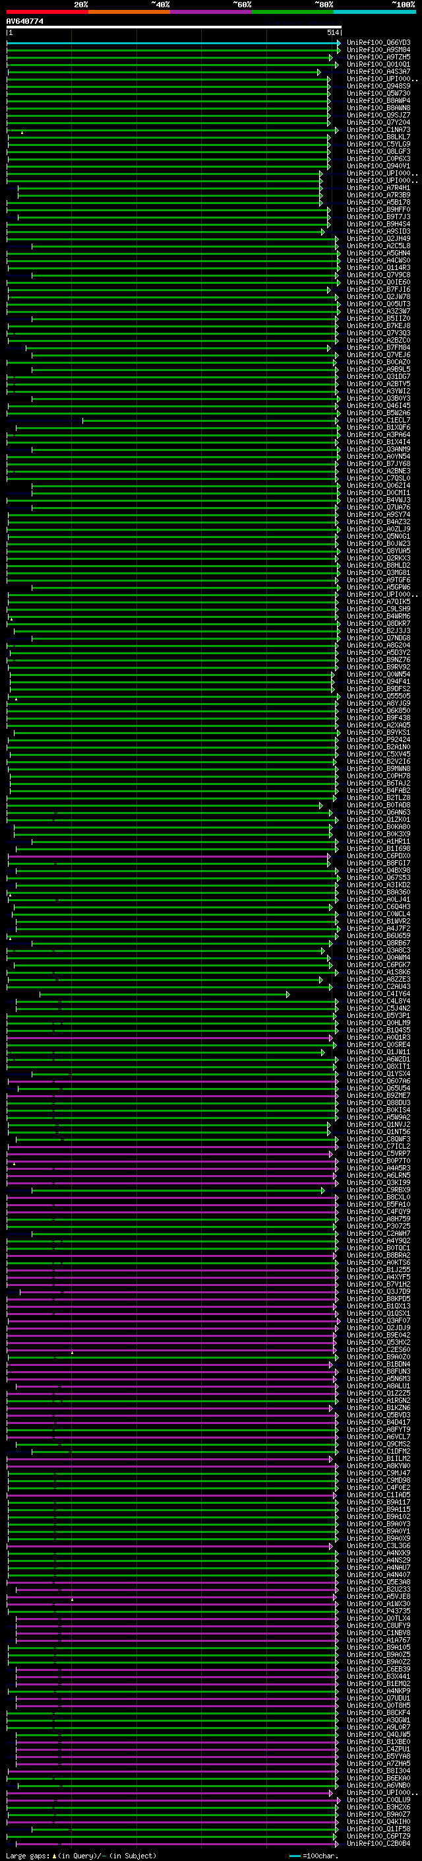Click hit label UniRef100_A0LJ41
The image size is (422, 1861).
(x=378, y=899)
